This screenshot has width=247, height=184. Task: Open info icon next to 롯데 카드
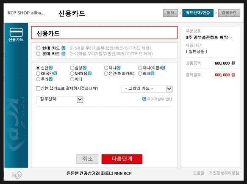point(63,54)
